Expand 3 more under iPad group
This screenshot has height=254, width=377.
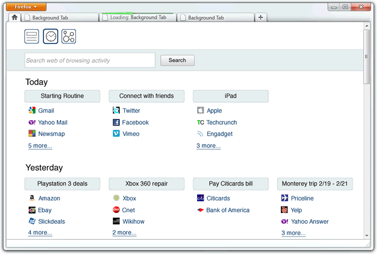(208, 146)
